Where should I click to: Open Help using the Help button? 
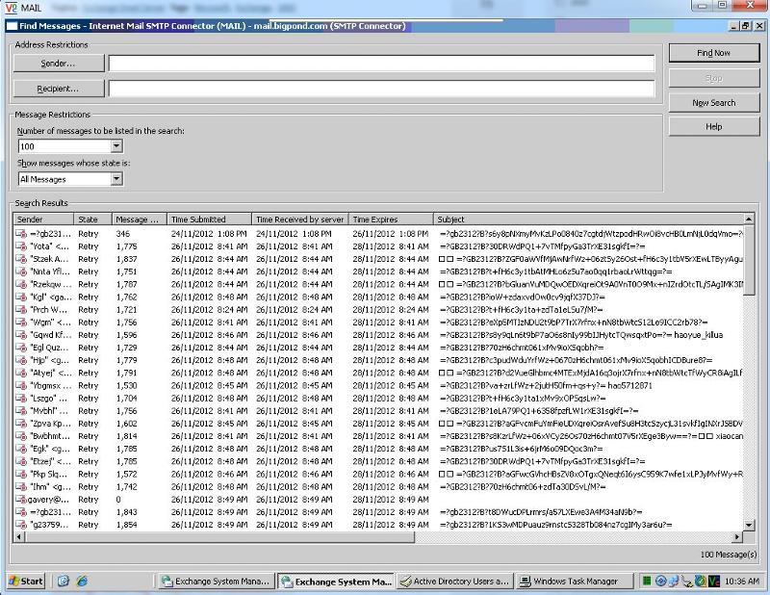pyautogui.click(x=713, y=126)
